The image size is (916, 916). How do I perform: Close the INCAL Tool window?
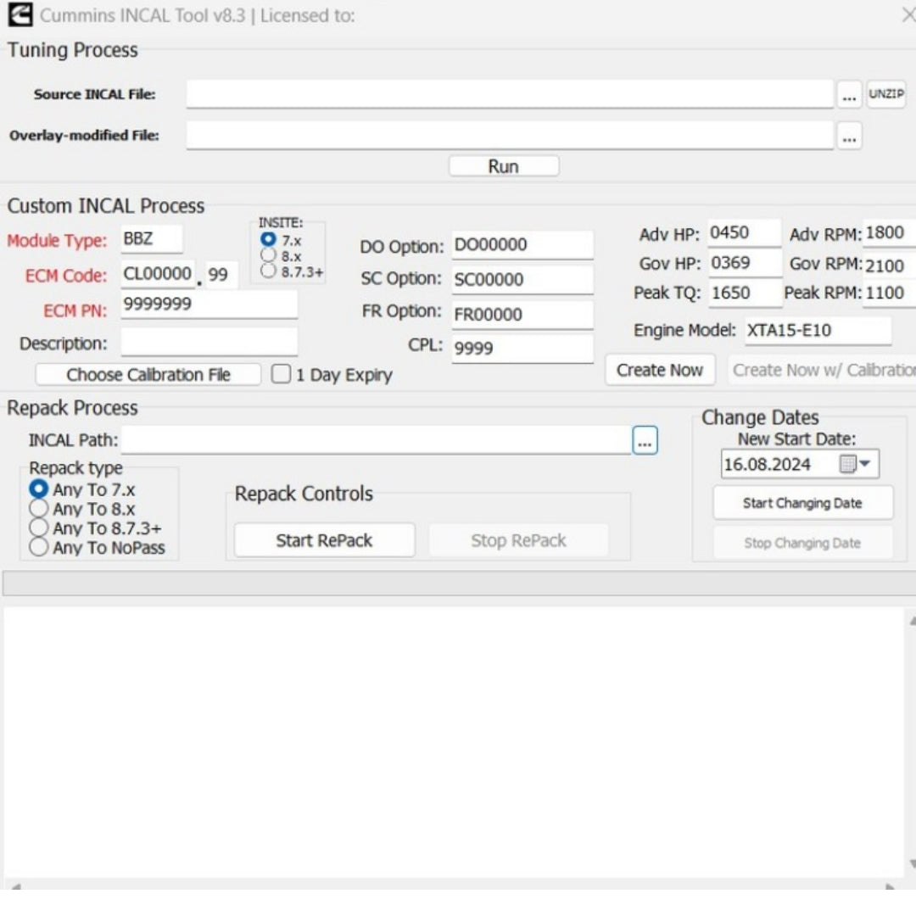pyautogui.click(x=908, y=15)
